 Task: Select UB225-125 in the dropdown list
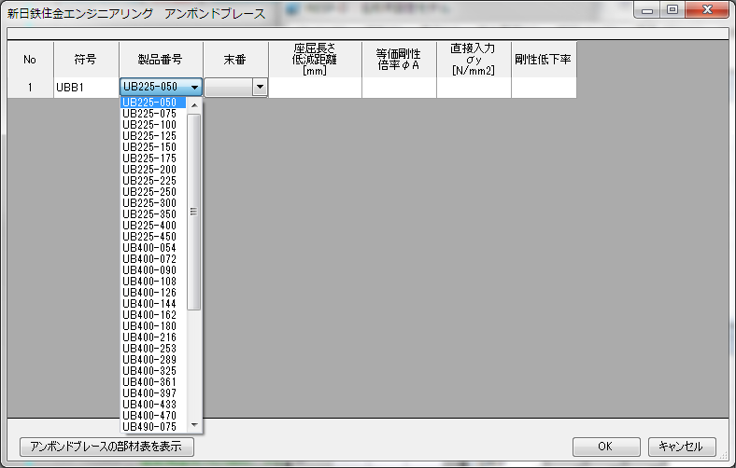coord(153,136)
